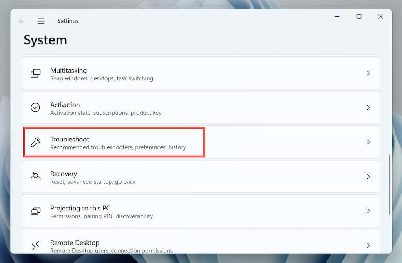
Task: Click 'Activation state, subscriptions, product key' text
Action: coord(106,113)
